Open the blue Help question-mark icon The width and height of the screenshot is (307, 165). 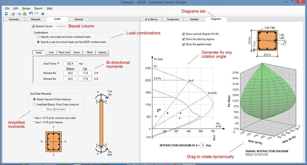click(x=43, y=14)
